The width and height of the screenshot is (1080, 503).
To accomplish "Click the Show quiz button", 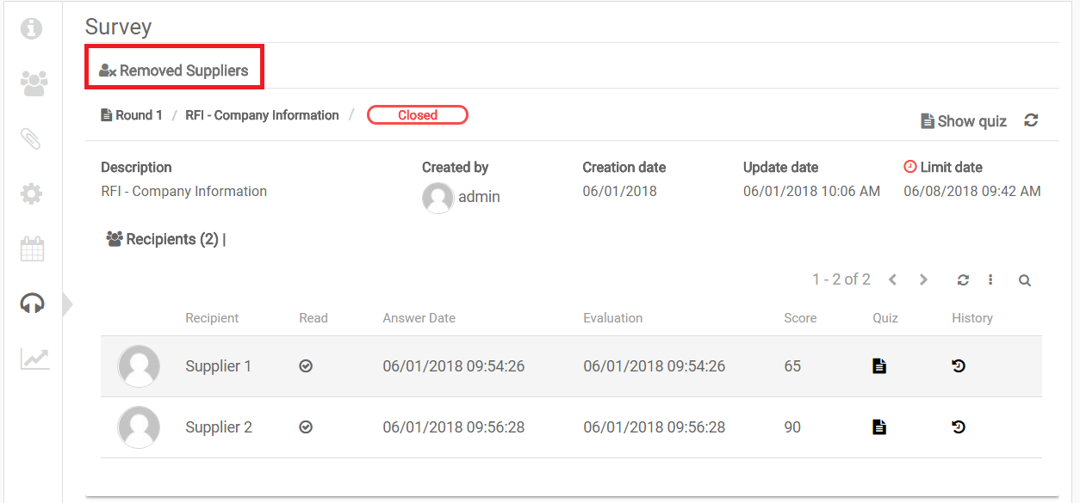I will (964, 121).
